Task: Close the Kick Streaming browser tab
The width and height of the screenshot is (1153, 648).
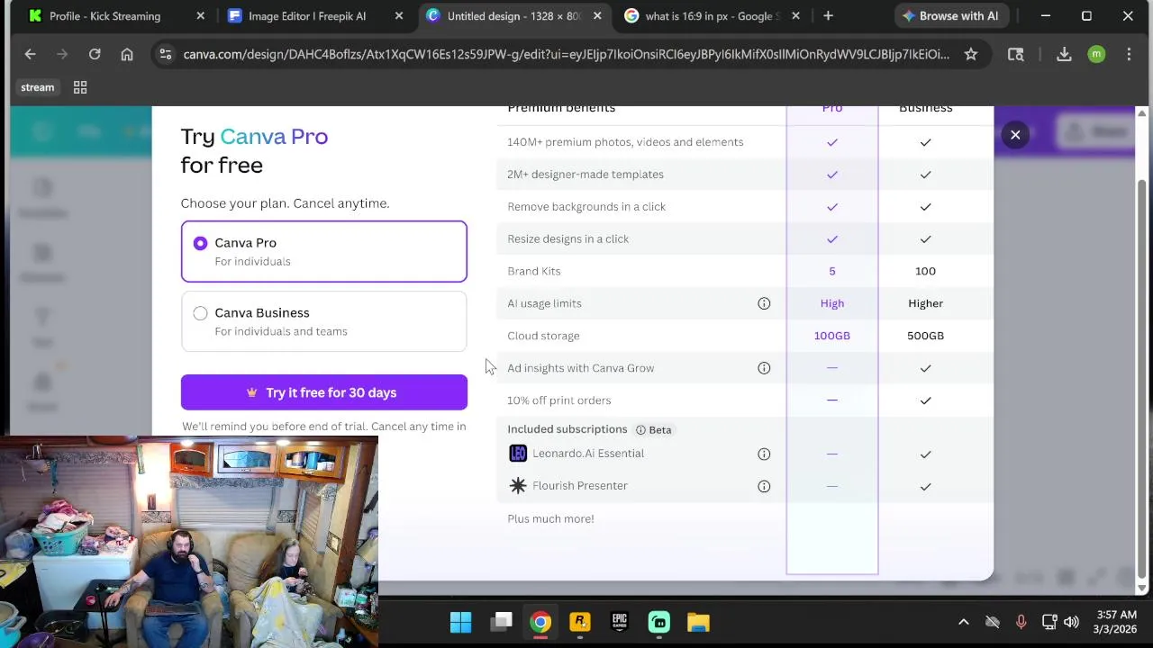Action: click(200, 16)
